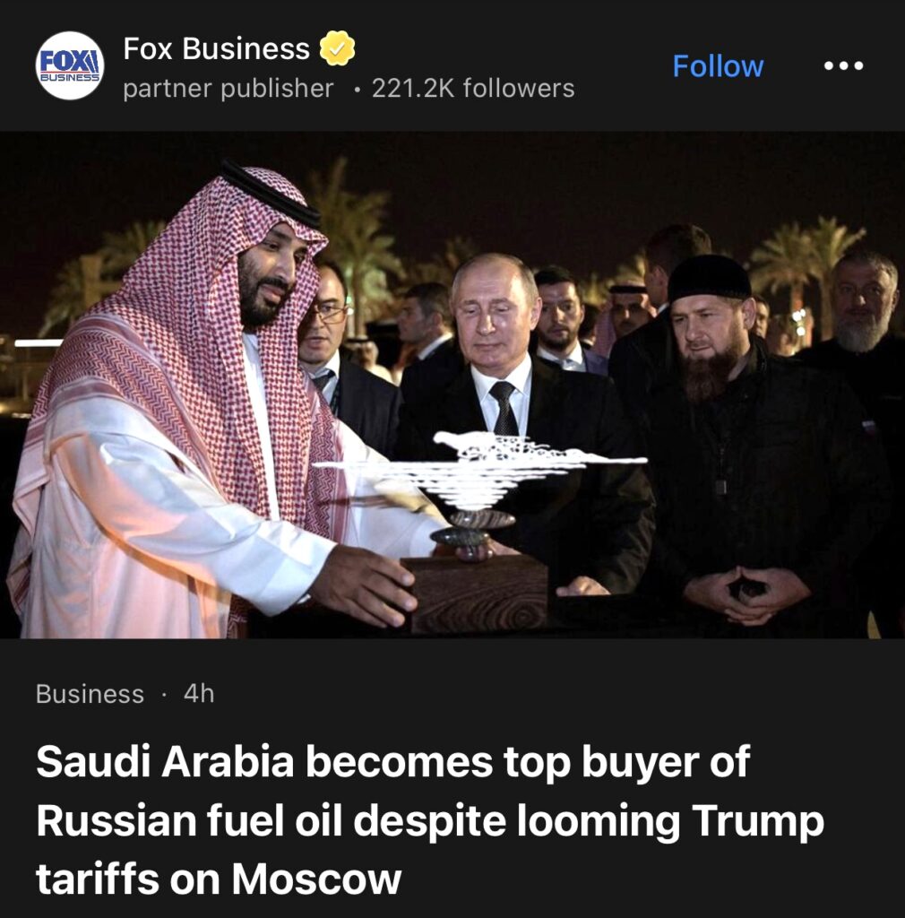Viewport: 905px width, 918px height.
Task: Tap the black necktie in the photo
Action: click(504, 409)
